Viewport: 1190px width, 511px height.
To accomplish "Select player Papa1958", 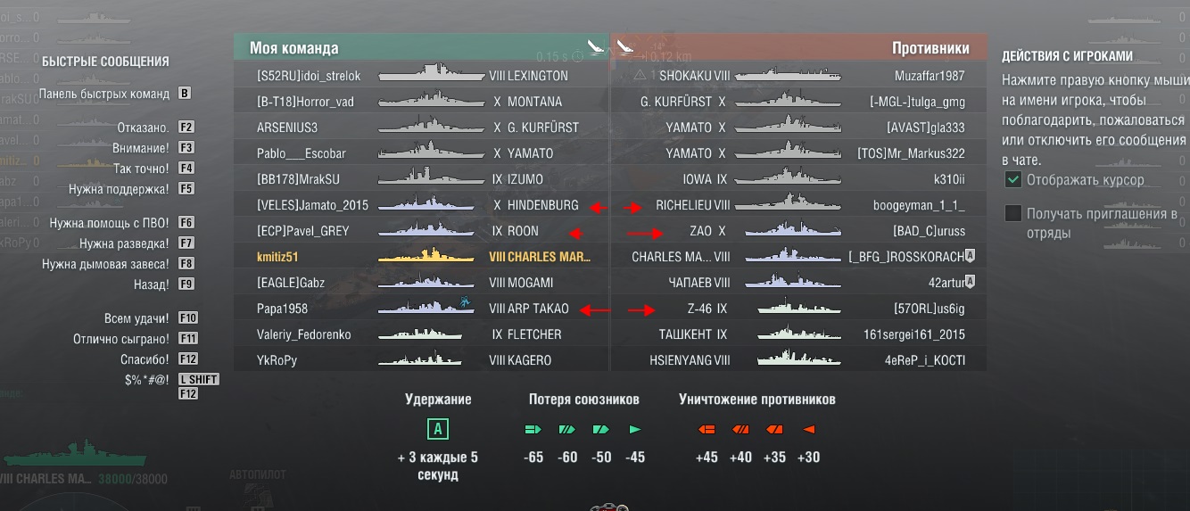I will coord(282,309).
